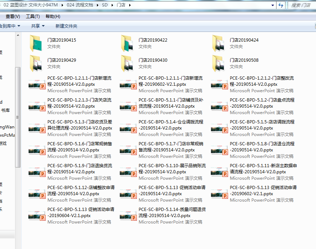Image resolution: width=316 pixels, height=249 pixels.
Task: Select 5.1.13 促销活动申请 20190604-V2.1 file
Action: (81, 212)
